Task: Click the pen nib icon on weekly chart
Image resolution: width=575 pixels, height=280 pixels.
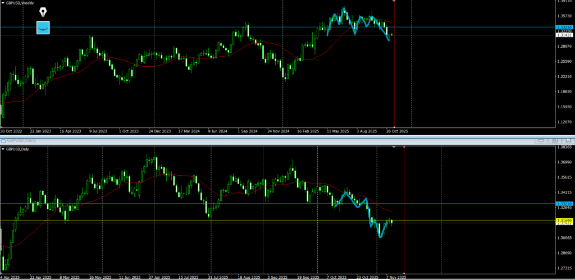Action: [x=43, y=12]
